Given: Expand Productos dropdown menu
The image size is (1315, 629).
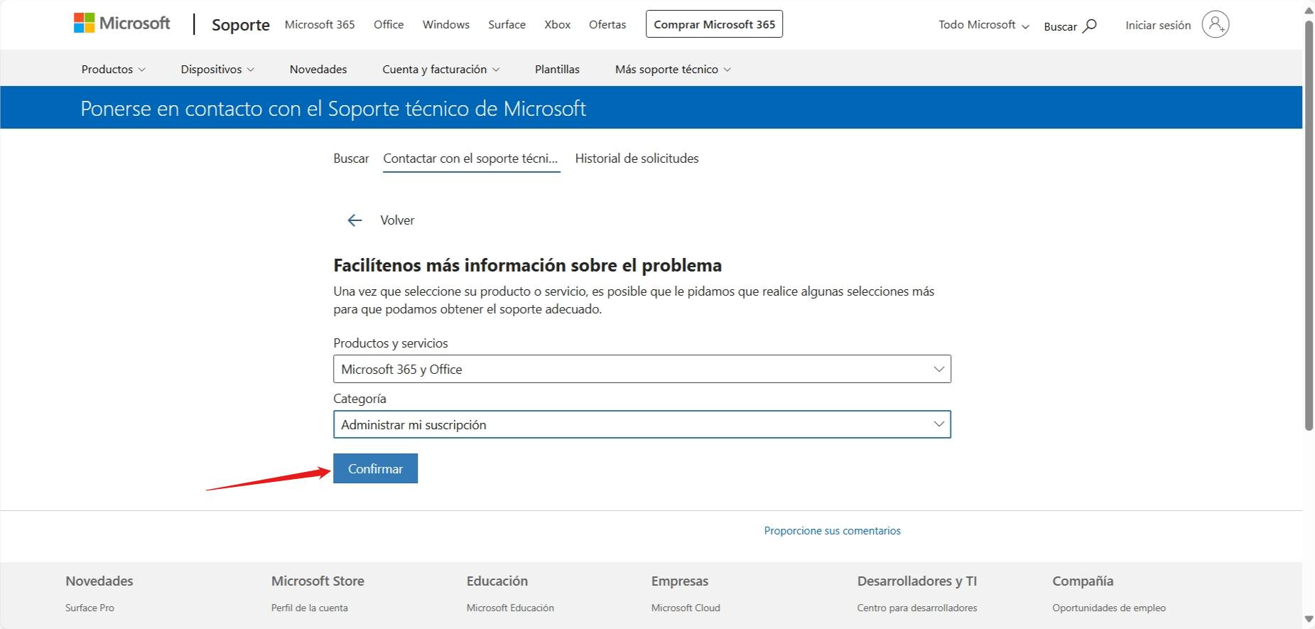Looking at the screenshot, I should click(x=114, y=69).
